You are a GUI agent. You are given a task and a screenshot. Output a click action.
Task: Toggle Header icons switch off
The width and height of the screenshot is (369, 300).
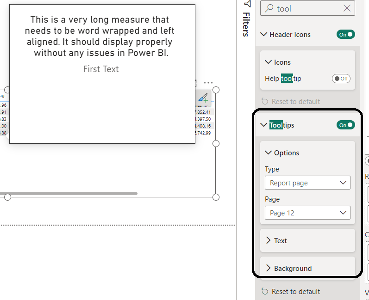tap(345, 35)
